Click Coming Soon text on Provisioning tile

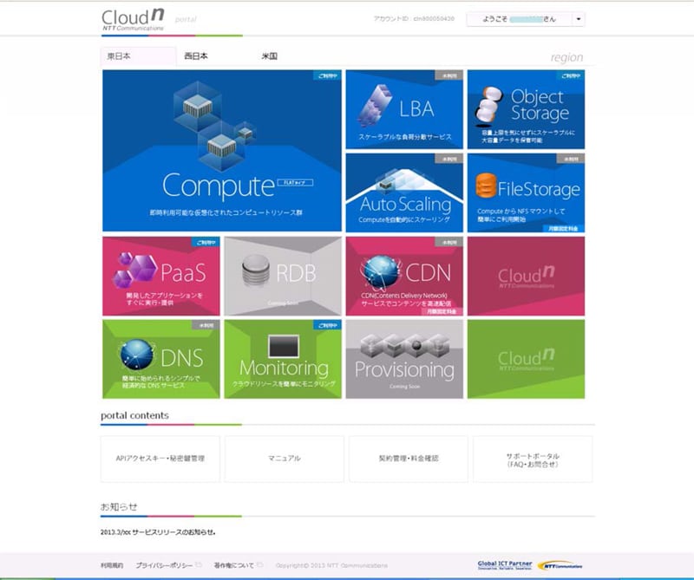(x=404, y=387)
